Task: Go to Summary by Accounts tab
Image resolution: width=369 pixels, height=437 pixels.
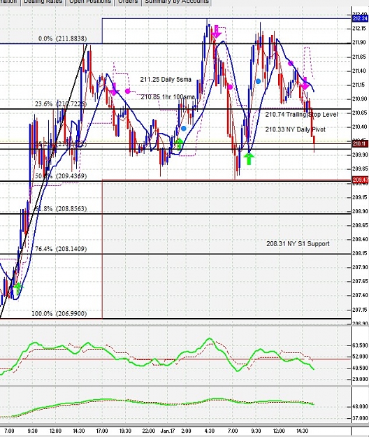Action: (x=177, y=2)
